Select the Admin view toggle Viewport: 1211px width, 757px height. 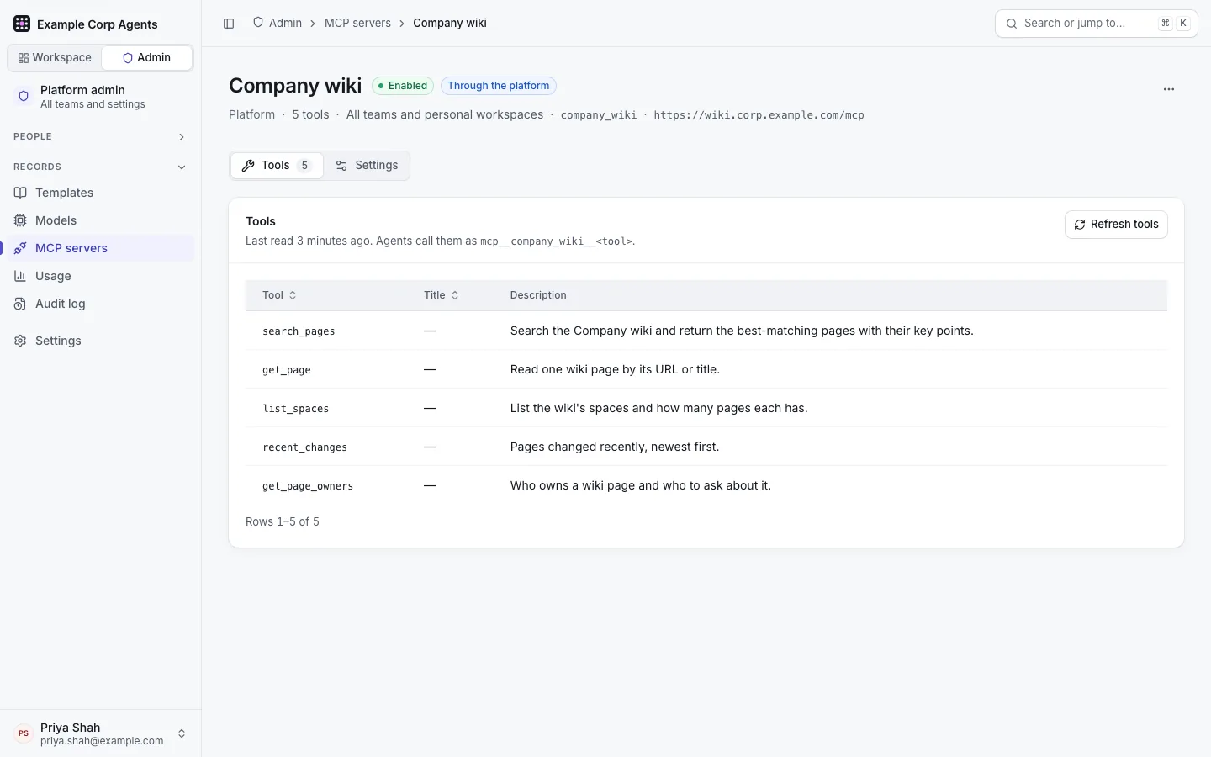point(146,57)
